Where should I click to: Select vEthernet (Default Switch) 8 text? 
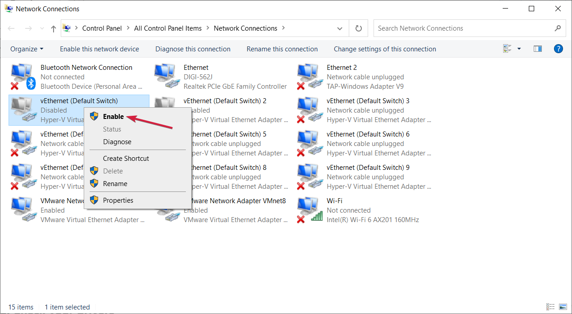pyautogui.click(x=230, y=168)
